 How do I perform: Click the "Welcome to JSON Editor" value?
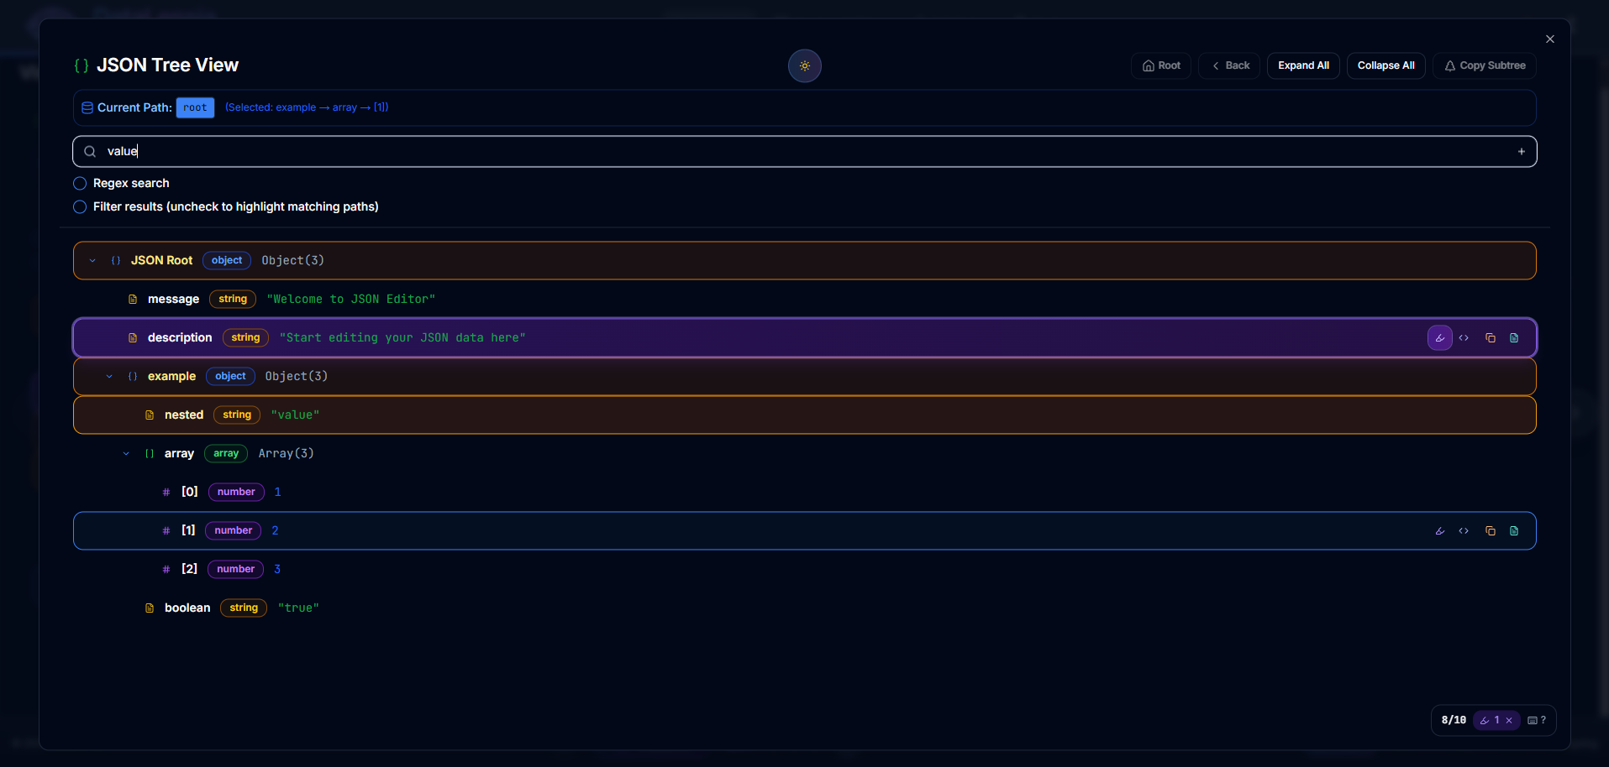tap(351, 300)
